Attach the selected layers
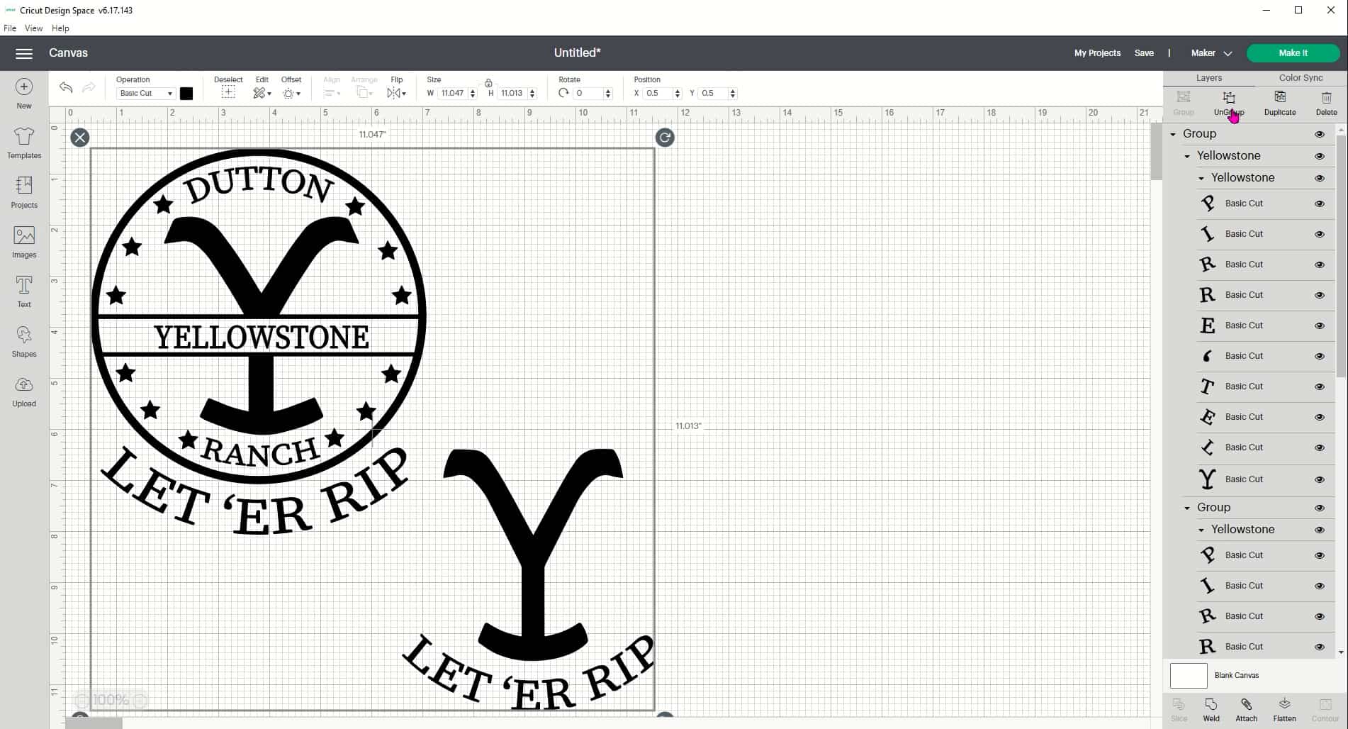The width and height of the screenshot is (1348, 729). (x=1246, y=710)
